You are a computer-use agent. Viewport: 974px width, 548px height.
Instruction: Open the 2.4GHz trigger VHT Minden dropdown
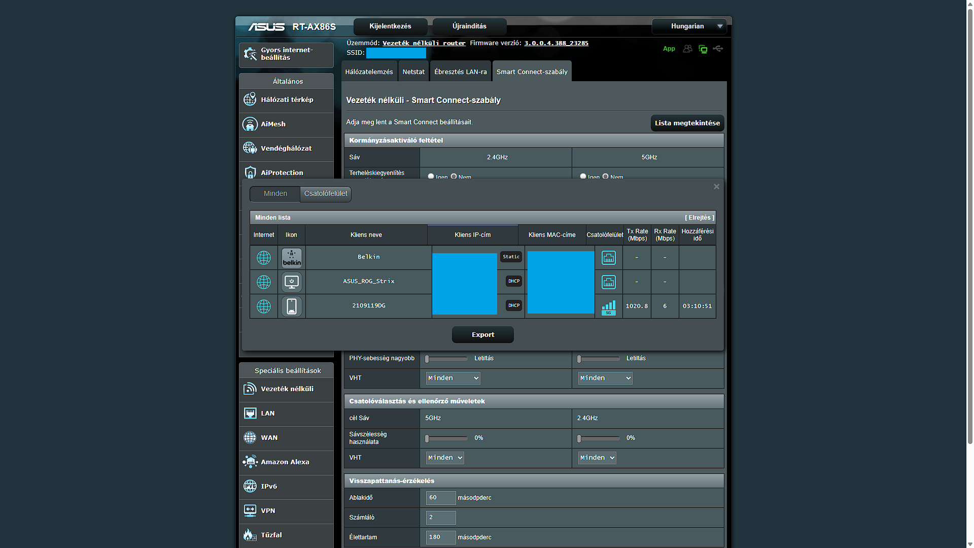[x=453, y=378]
